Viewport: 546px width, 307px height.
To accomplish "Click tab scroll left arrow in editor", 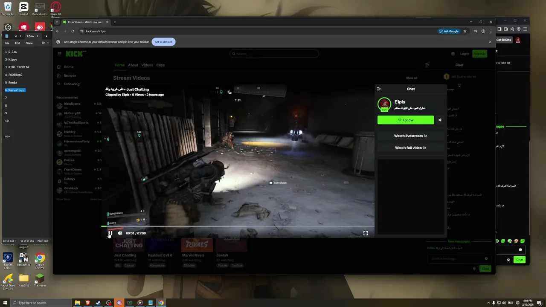I will [16, 36].
